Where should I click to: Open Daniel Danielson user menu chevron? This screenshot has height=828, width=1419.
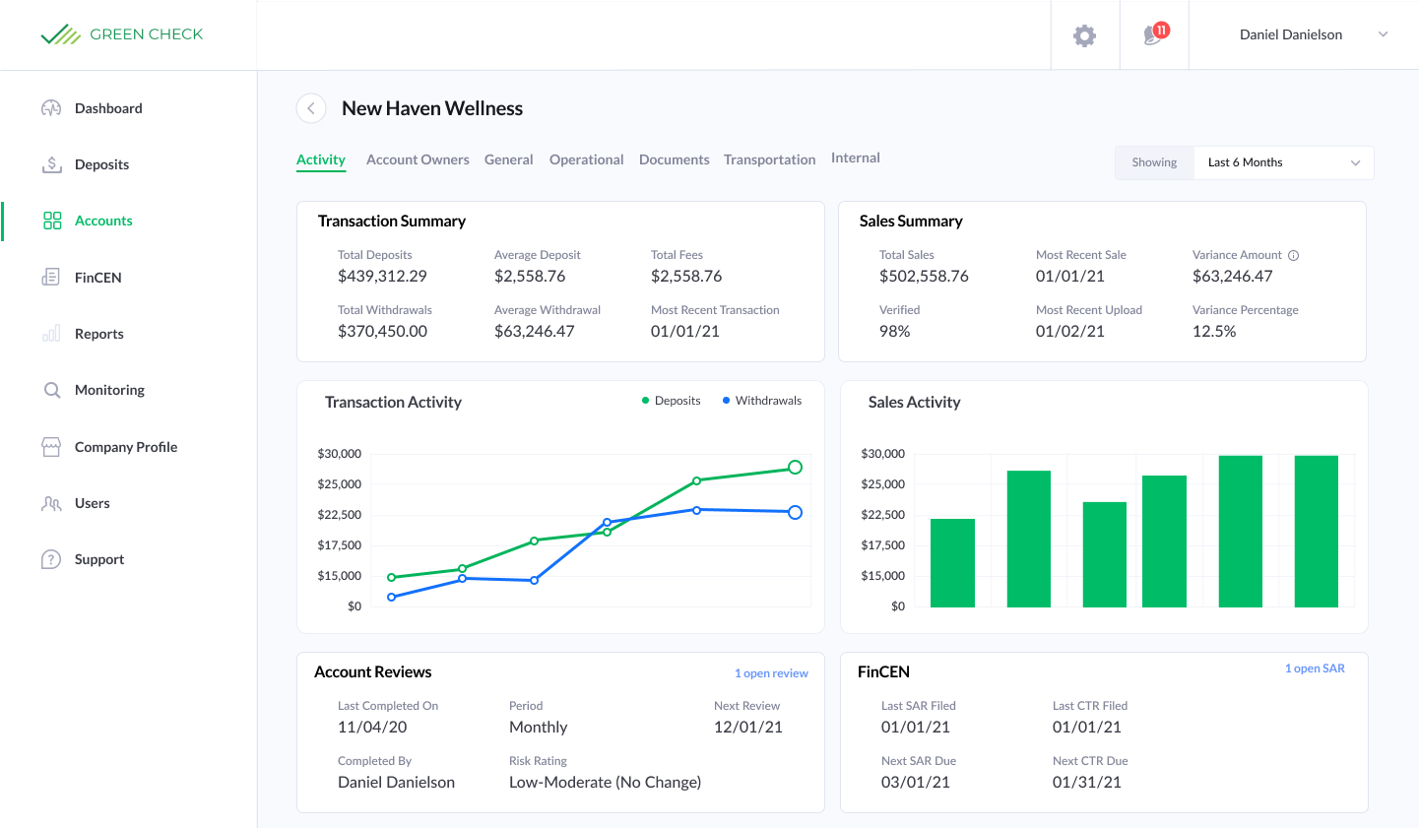[1383, 34]
